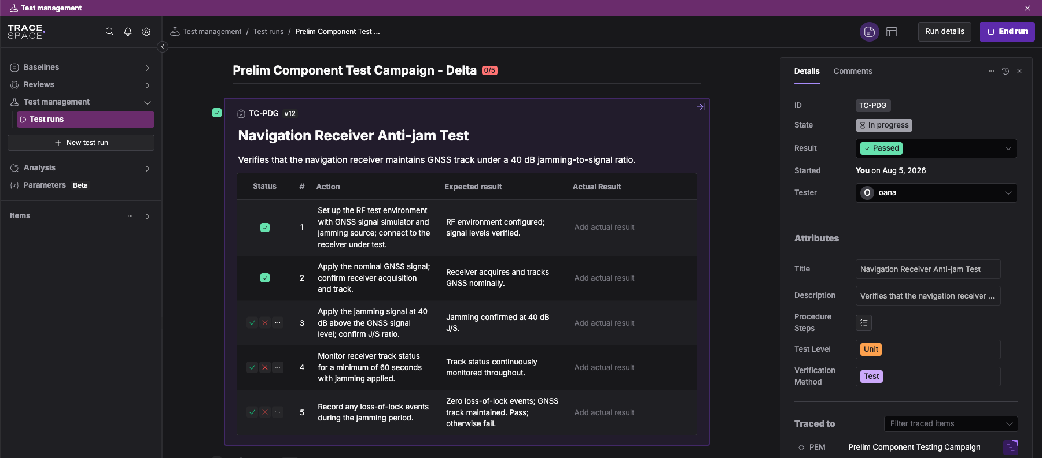This screenshot has width=1042, height=458.
Task: Switch to the Details tab
Action: point(807,71)
